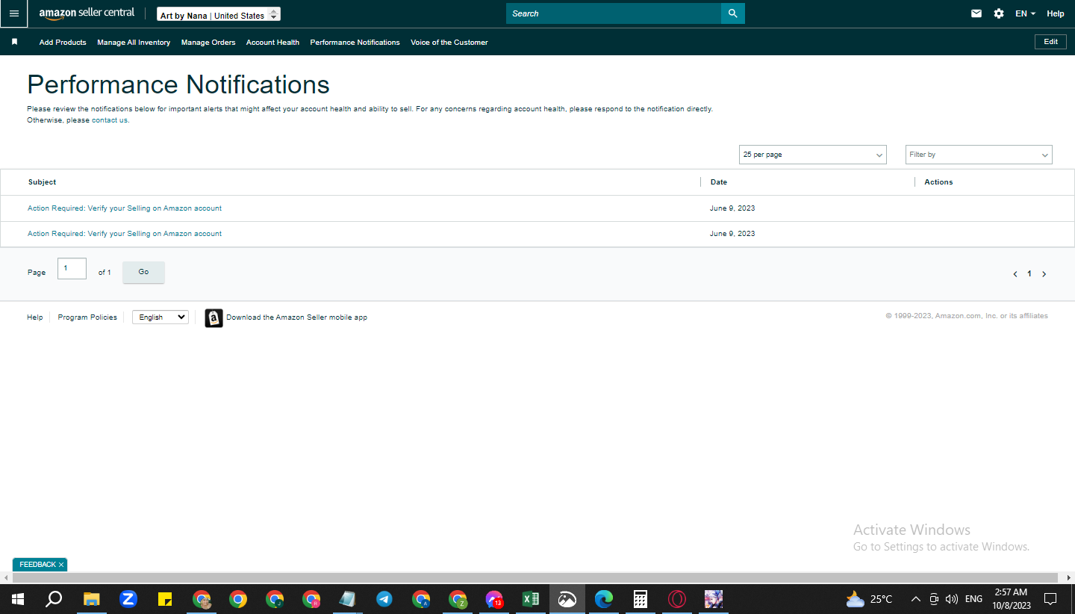Open Calculator from the taskbar

click(641, 599)
